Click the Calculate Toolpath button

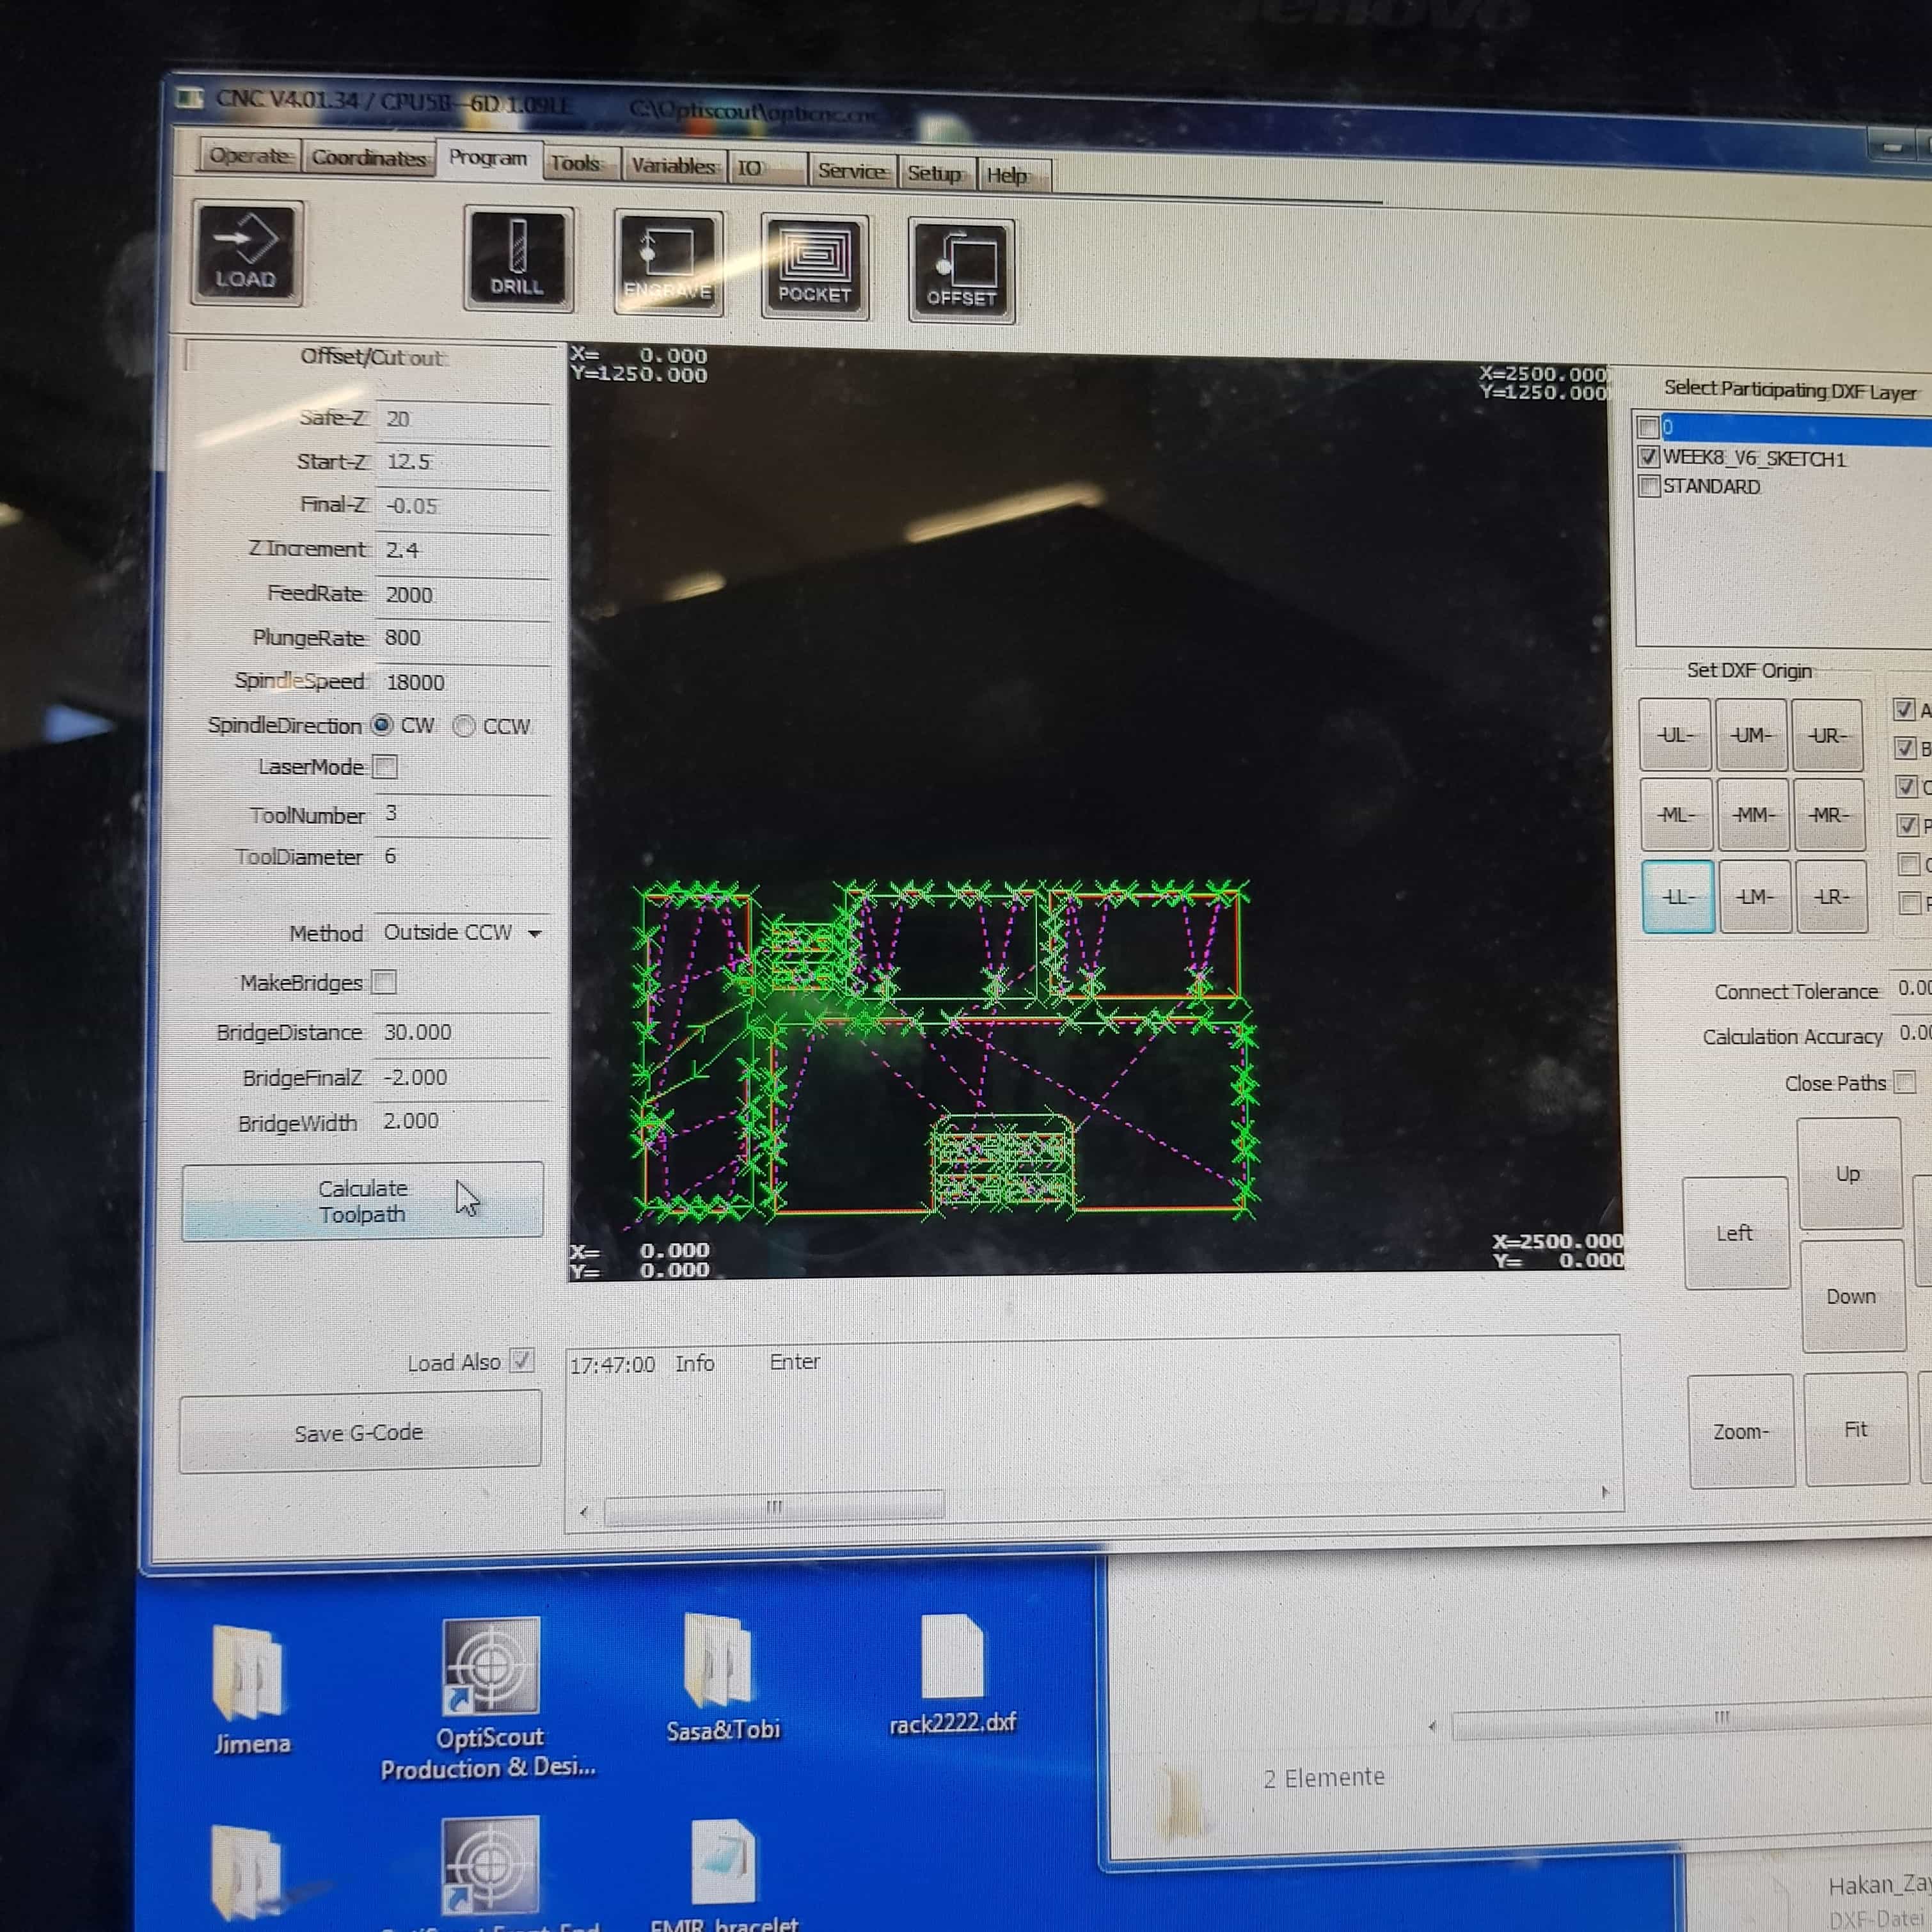(x=362, y=1201)
